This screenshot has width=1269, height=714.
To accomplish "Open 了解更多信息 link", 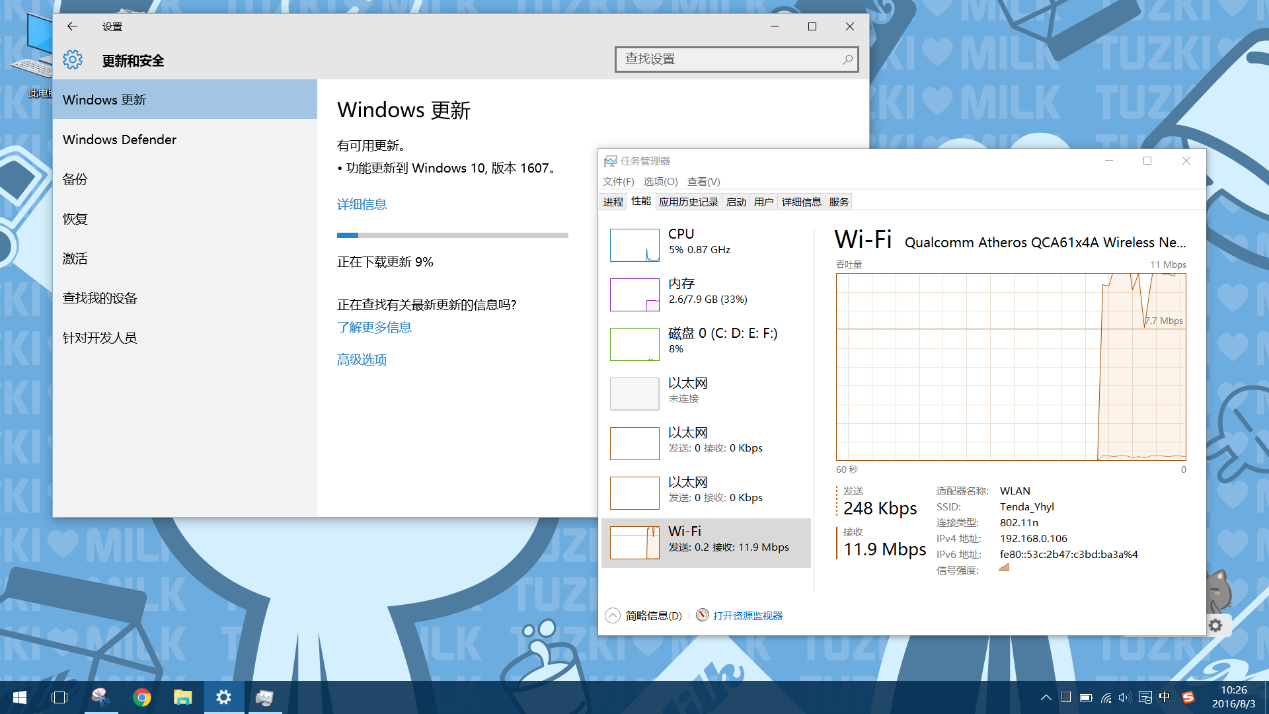I will pyautogui.click(x=374, y=327).
